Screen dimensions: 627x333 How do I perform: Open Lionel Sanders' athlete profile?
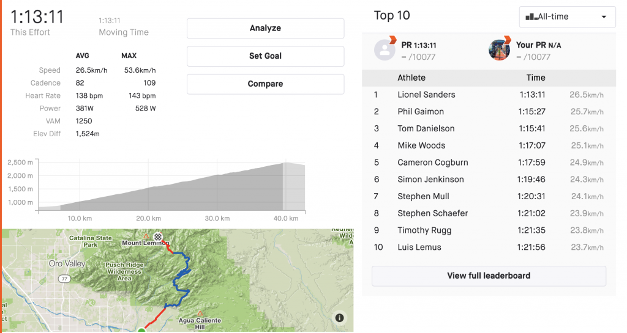[x=426, y=95]
